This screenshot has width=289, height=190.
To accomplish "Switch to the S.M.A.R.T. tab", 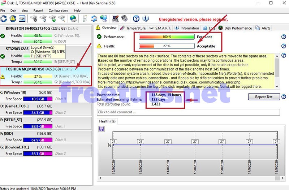I will pos(160,28).
